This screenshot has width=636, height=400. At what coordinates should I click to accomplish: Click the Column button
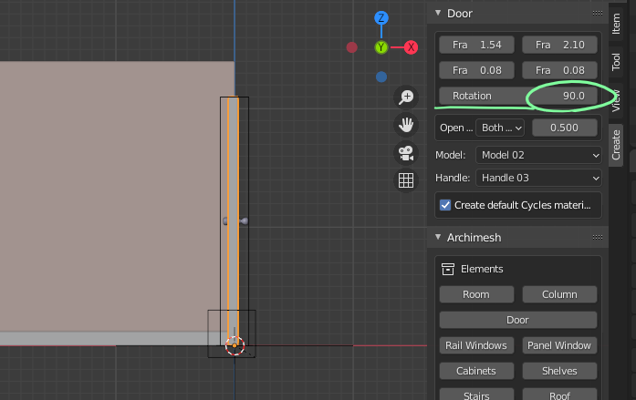point(559,294)
